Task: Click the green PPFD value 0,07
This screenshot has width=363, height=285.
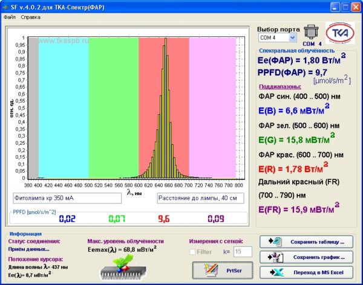Action: [117, 219]
